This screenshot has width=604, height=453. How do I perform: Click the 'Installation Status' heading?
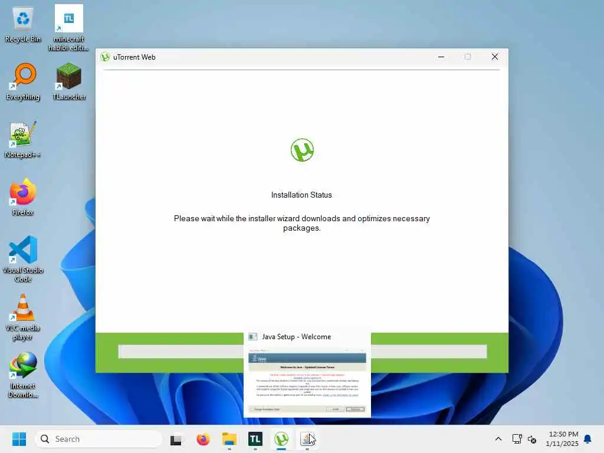tap(301, 195)
